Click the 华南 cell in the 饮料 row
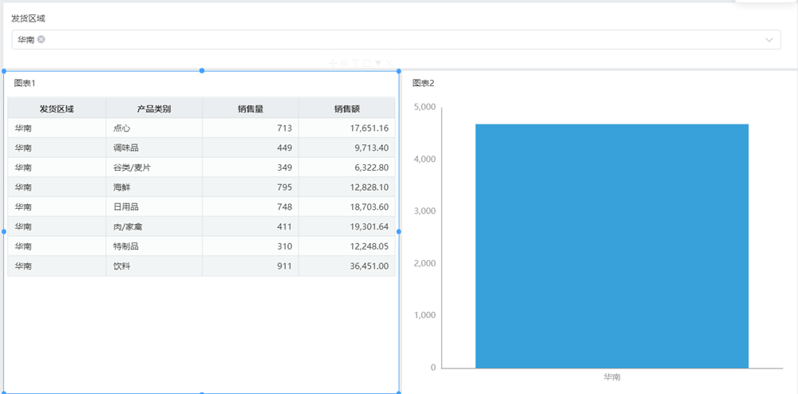This screenshot has height=394, width=798. pyautogui.click(x=57, y=266)
